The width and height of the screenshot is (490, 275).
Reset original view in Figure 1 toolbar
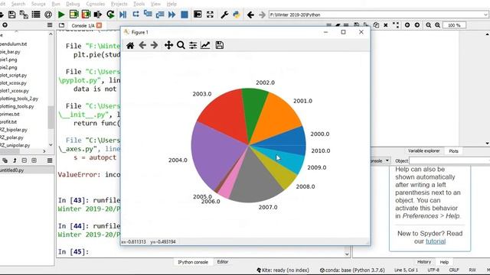tap(130, 46)
